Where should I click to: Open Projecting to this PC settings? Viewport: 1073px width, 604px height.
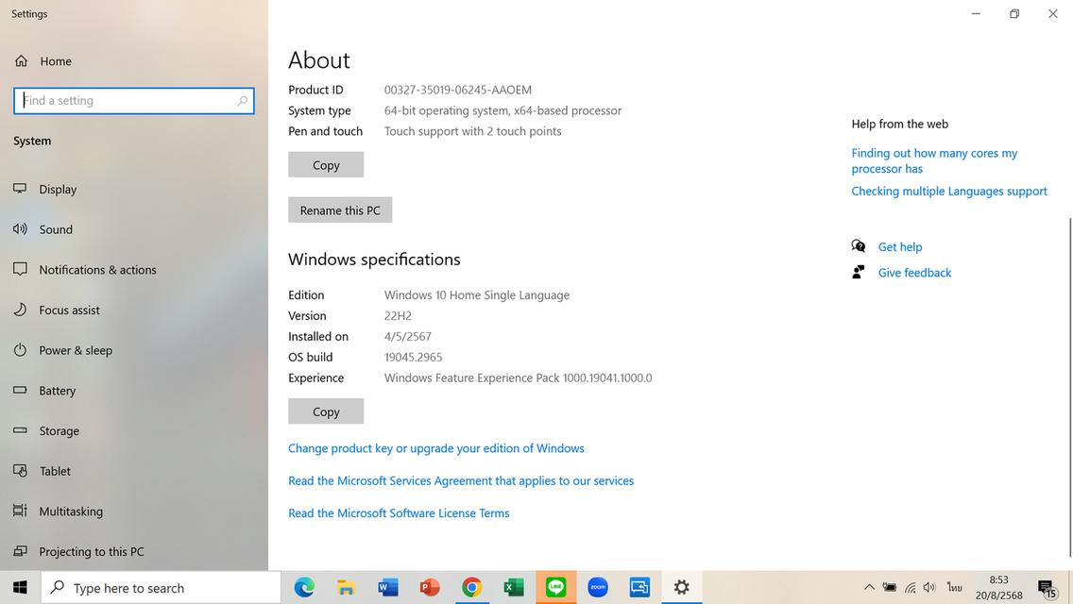pyautogui.click(x=134, y=551)
